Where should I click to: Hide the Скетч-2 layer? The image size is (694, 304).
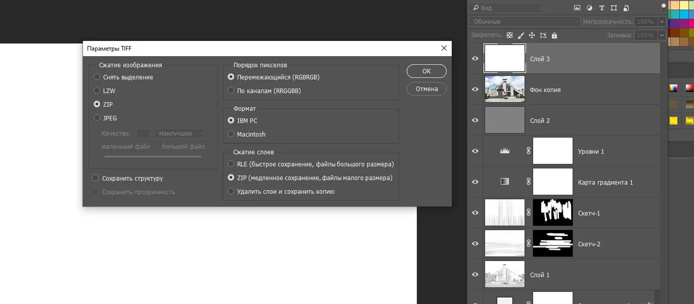coord(475,244)
